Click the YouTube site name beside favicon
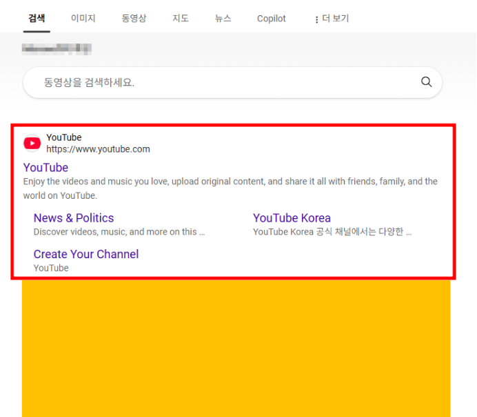 63,137
